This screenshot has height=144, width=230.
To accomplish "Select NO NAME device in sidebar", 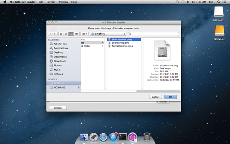I will click(59, 88).
